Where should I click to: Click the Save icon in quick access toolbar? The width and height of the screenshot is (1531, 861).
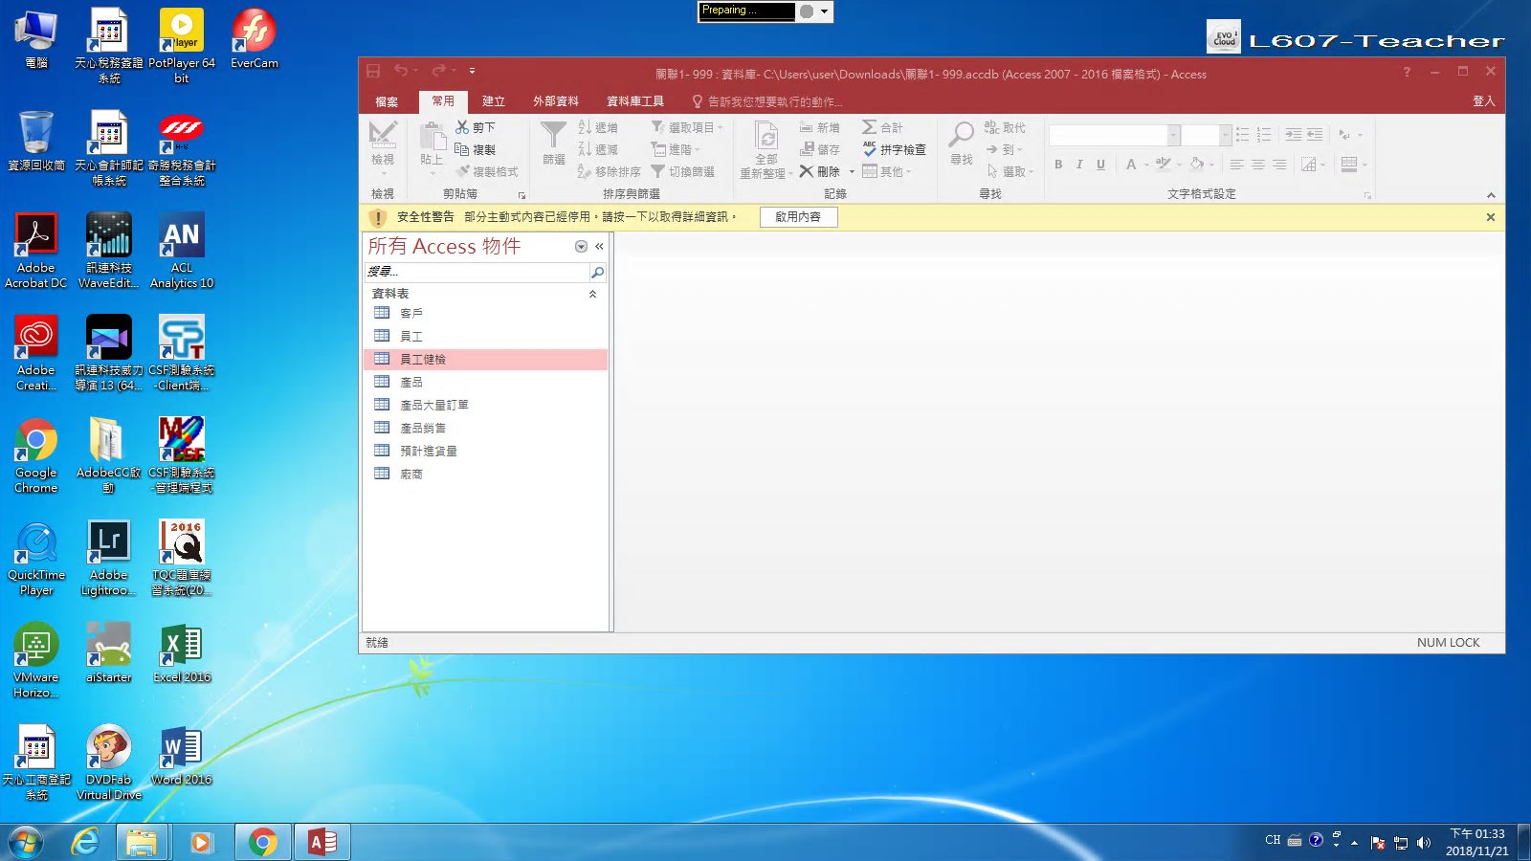coord(373,71)
